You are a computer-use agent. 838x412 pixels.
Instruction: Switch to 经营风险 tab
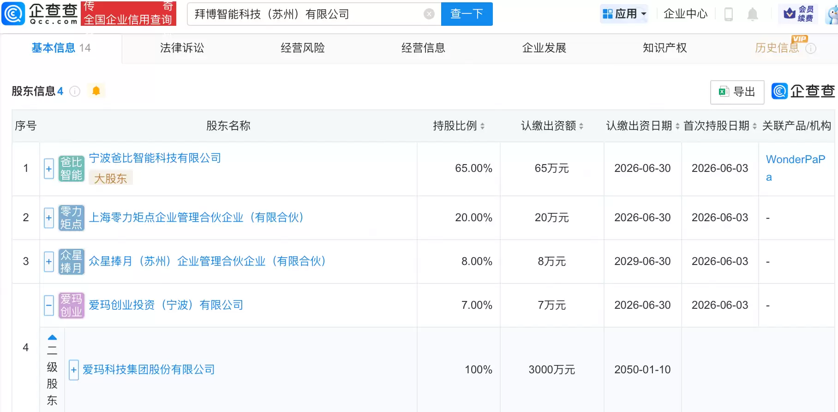click(303, 48)
